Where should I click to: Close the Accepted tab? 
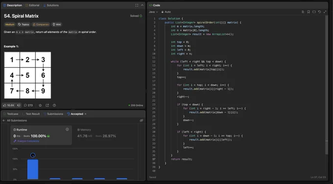click(x=86, y=114)
